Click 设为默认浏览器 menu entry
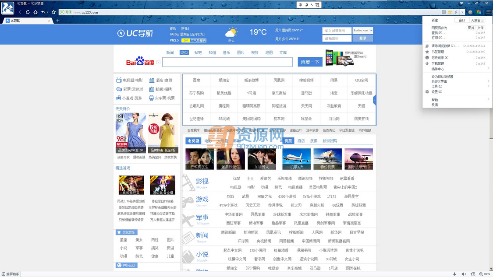Image resolution: width=493 pixels, height=277 pixels. [x=458, y=77]
